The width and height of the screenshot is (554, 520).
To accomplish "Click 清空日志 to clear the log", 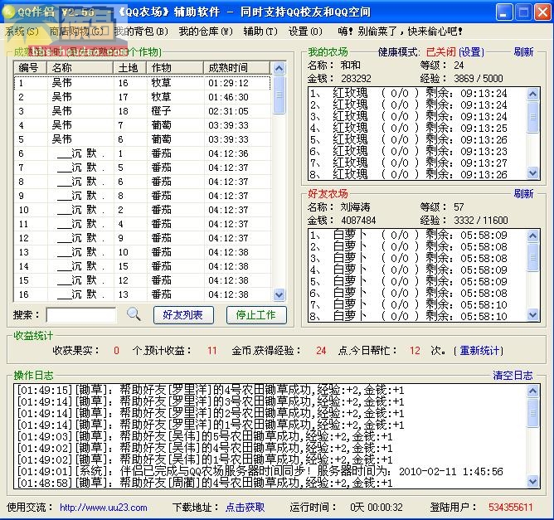I will click(513, 375).
